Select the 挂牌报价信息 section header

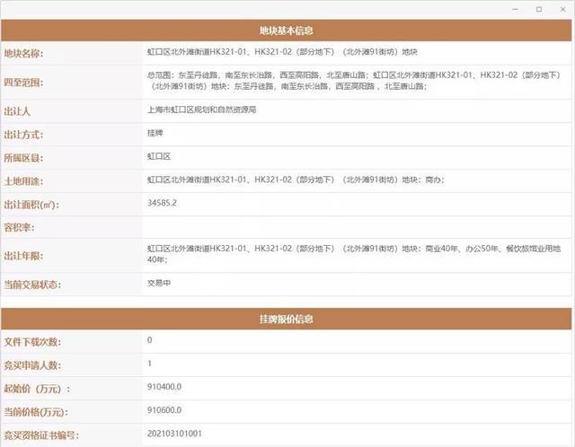click(286, 319)
